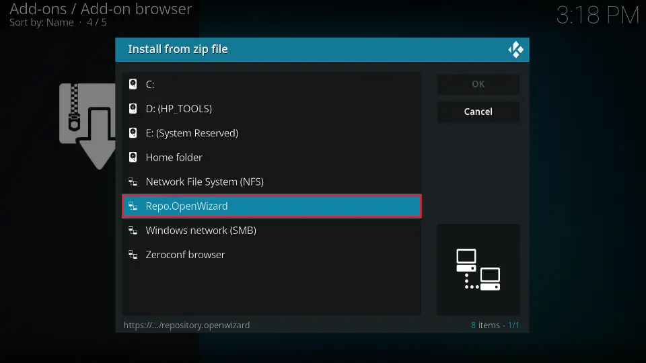Viewport: 646px width, 363px height.
Task: Click the network computers preview thumbnail
Action: click(x=478, y=270)
